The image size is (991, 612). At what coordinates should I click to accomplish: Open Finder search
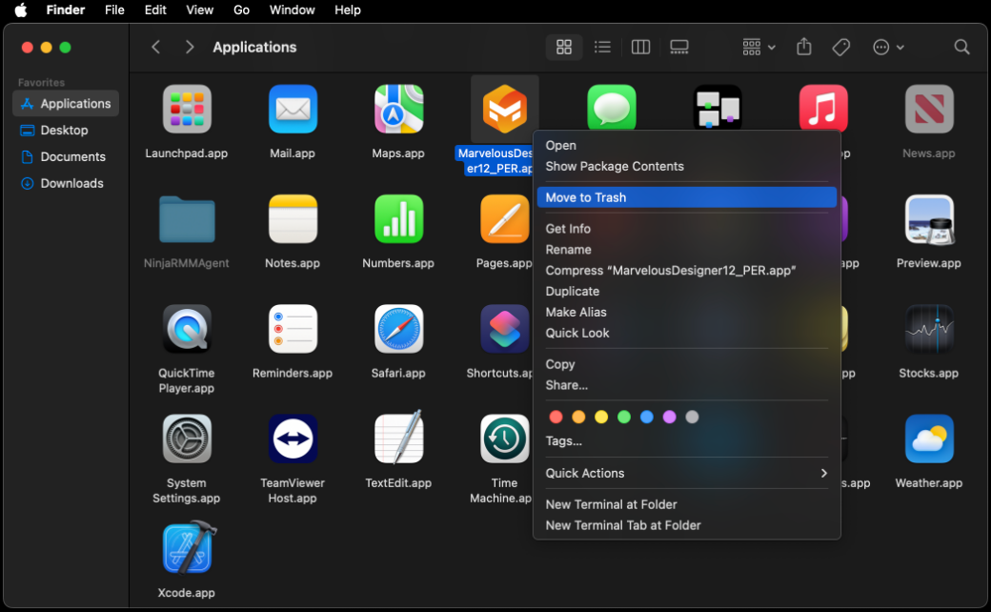click(x=961, y=47)
